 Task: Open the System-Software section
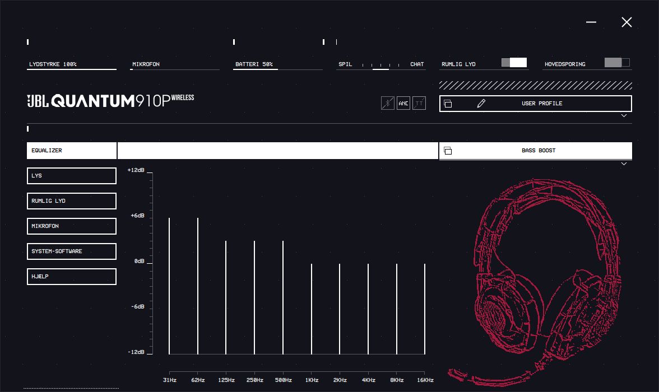[x=72, y=251]
